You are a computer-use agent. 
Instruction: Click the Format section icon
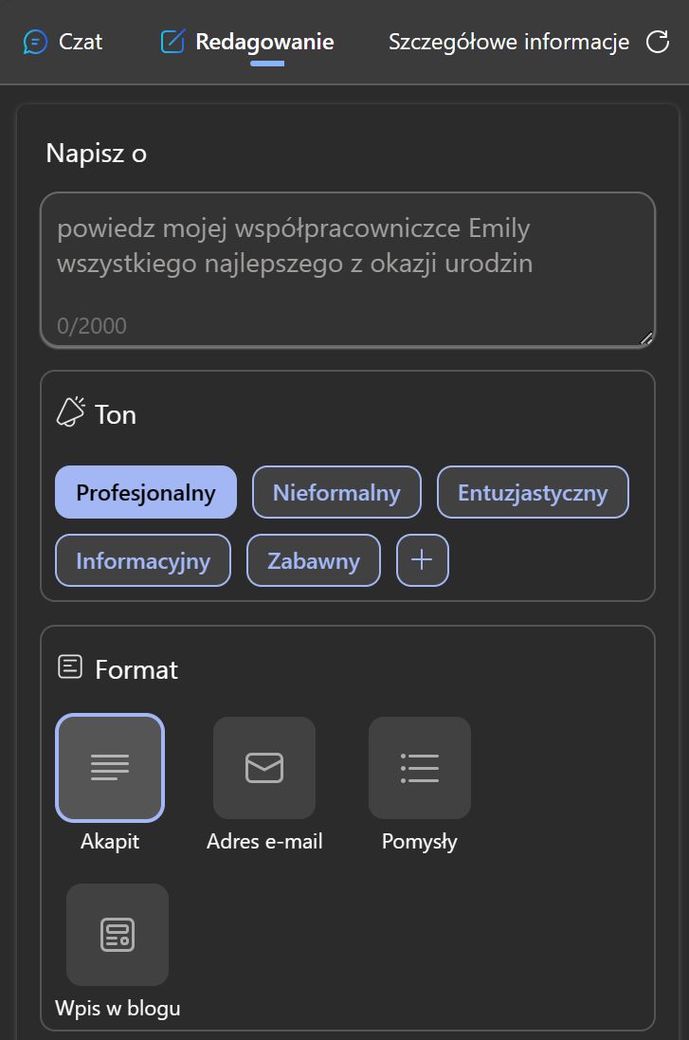[x=70, y=666]
